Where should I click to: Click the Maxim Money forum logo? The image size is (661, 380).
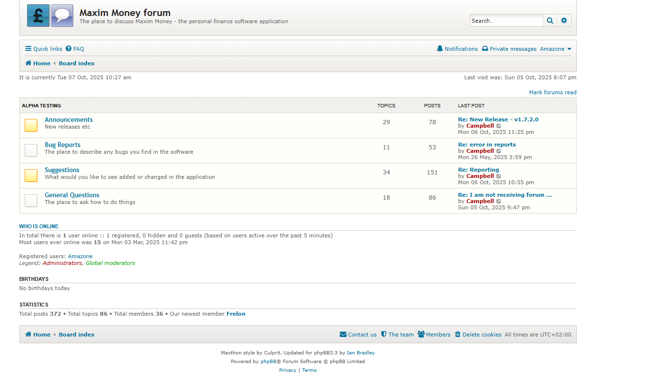(50, 15)
